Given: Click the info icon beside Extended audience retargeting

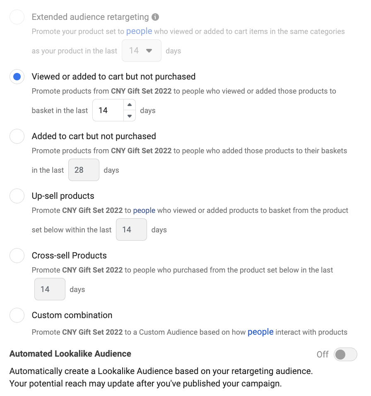Looking at the screenshot, I should coord(155,17).
